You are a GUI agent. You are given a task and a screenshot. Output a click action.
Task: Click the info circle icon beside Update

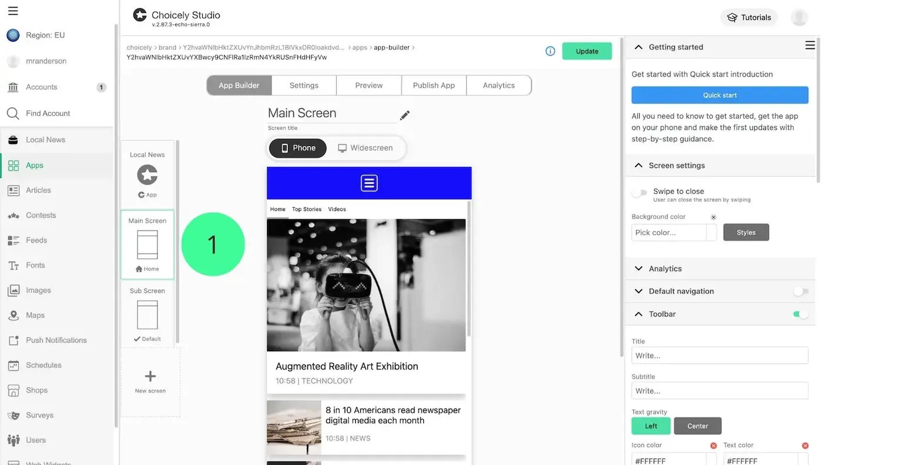point(550,51)
